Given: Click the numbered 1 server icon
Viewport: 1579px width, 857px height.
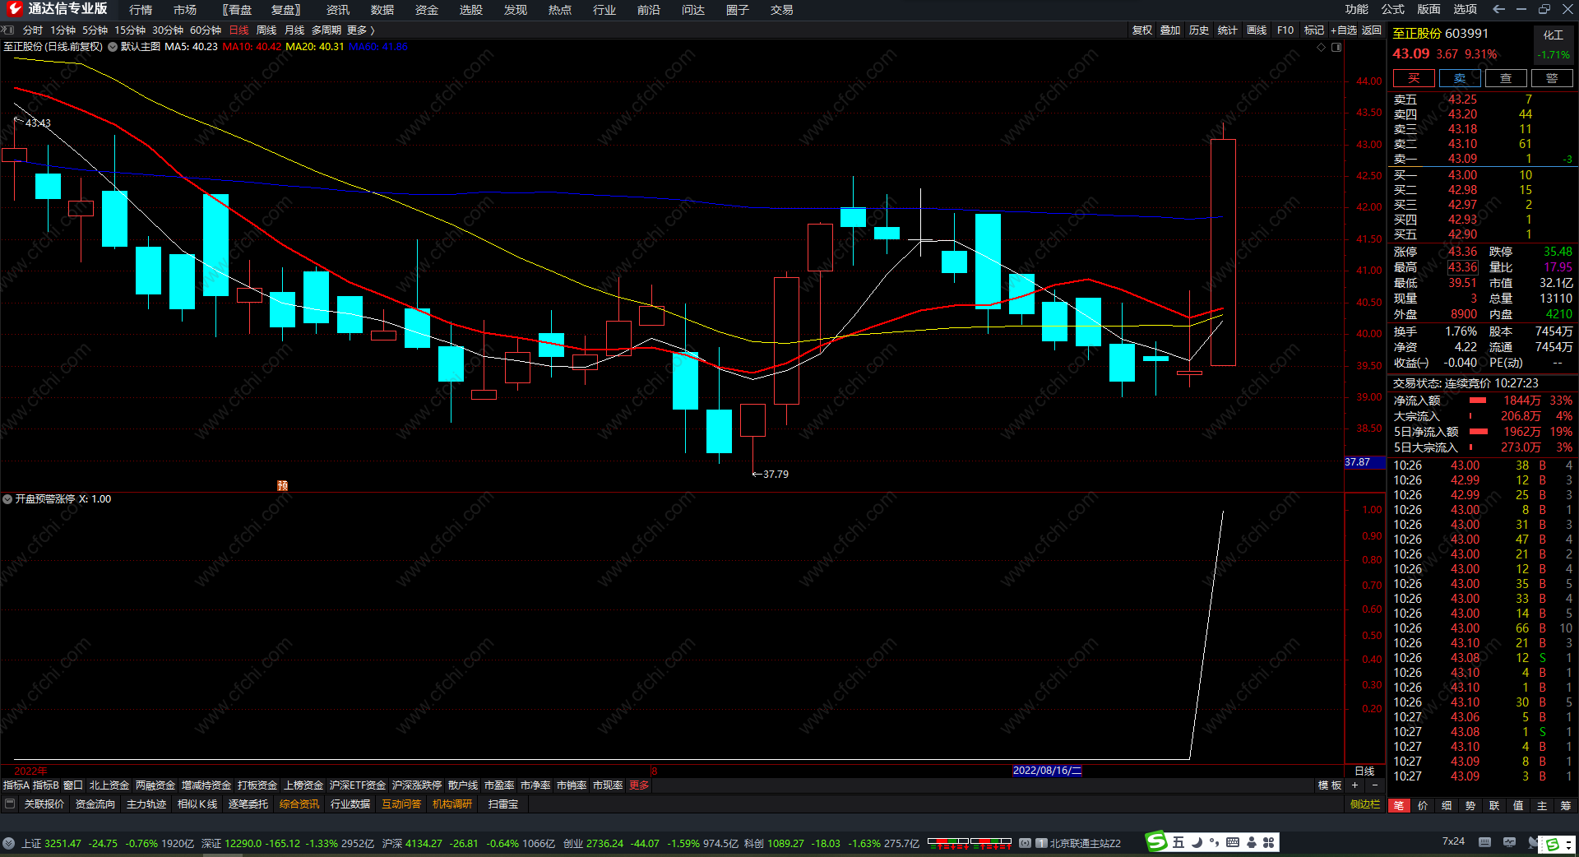Looking at the screenshot, I should pos(1041,843).
